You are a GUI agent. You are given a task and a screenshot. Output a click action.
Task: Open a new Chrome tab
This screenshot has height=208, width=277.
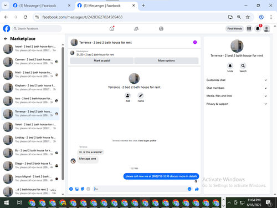tap(143, 6)
